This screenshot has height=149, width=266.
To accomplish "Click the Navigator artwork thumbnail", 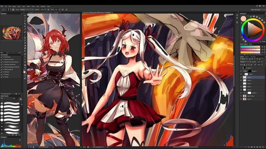I will pos(12,33).
